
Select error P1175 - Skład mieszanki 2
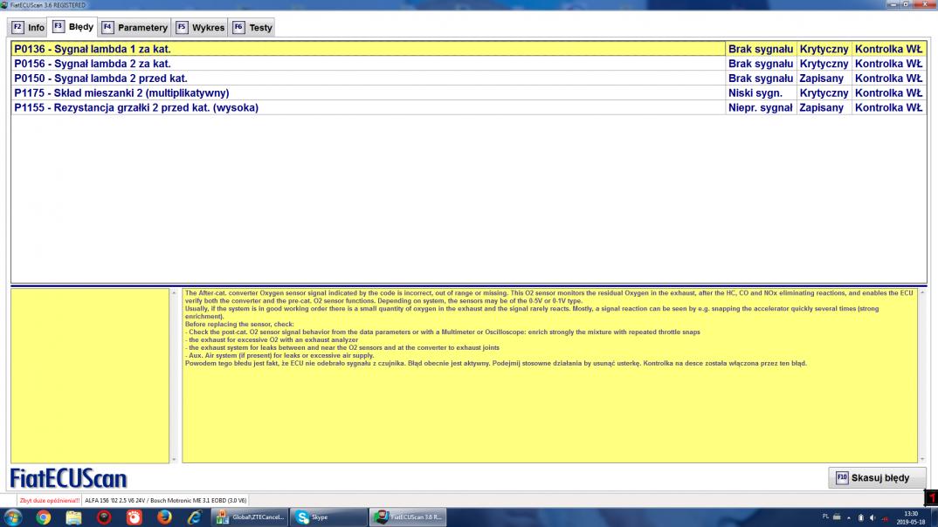click(x=368, y=92)
